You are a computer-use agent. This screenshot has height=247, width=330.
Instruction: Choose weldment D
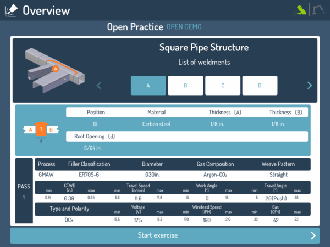pos(260,86)
